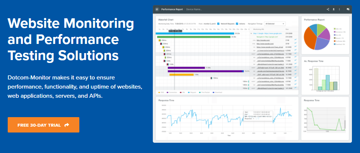Open trend graph icon for 231B row
Image resolution: width=360 pixels, height=153 pixels.
(x=295, y=44)
